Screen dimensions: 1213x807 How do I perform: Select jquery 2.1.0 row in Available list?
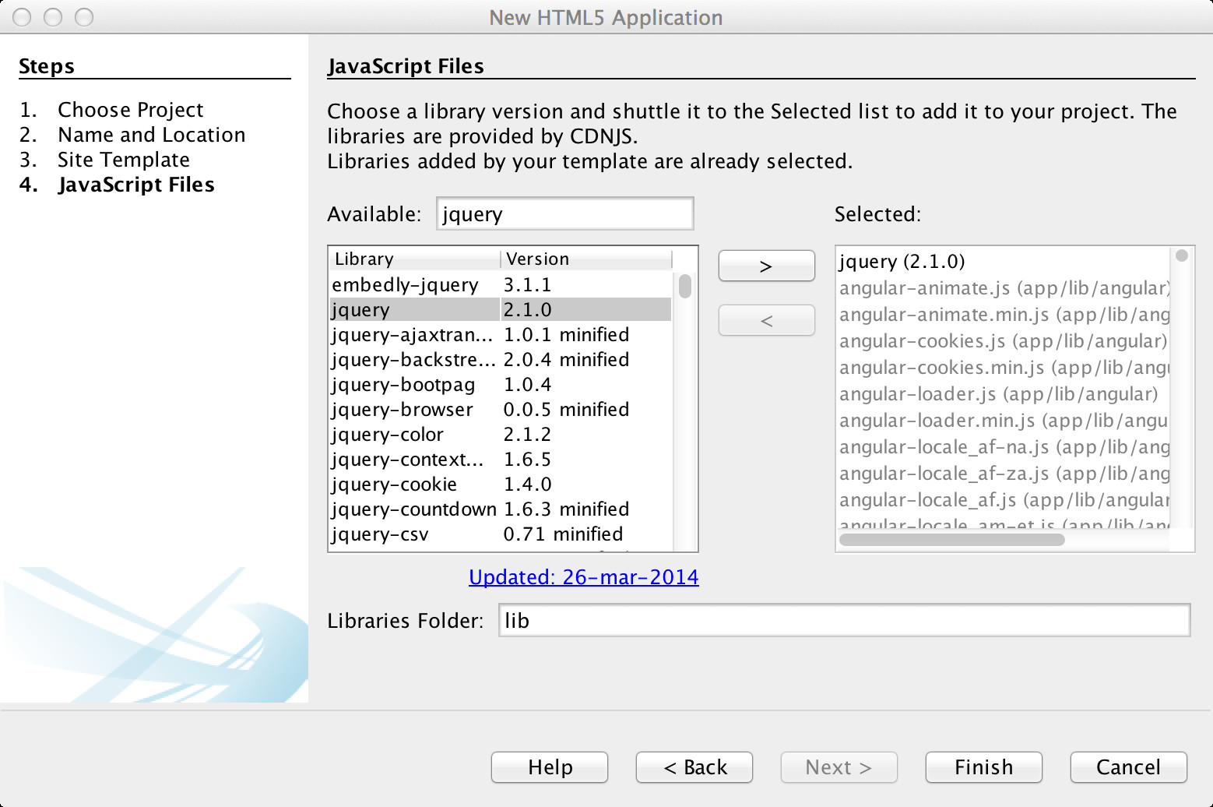point(501,309)
